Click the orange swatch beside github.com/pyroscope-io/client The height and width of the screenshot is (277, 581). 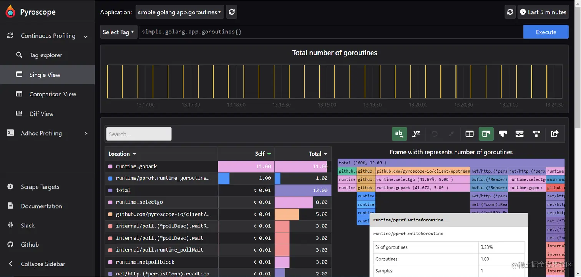pyautogui.click(x=110, y=214)
